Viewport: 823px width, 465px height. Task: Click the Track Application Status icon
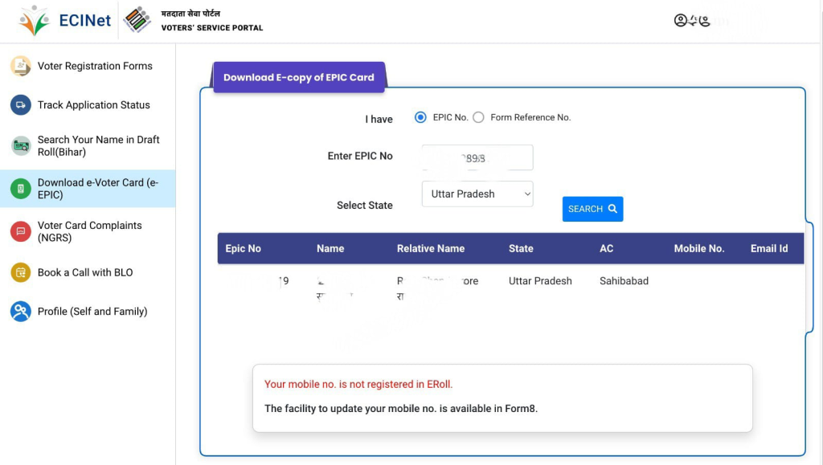(x=20, y=105)
